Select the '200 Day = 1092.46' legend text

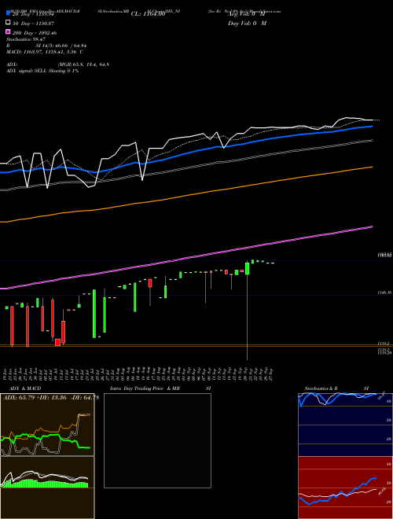point(35,33)
